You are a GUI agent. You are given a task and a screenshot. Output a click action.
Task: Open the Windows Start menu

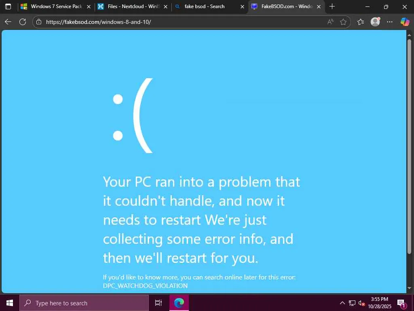pyautogui.click(x=10, y=303)
